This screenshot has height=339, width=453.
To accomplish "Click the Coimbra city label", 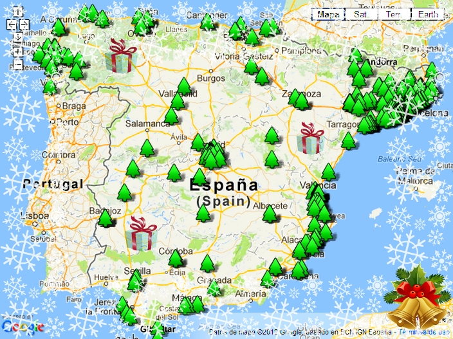I will click(x=59, y=155).
